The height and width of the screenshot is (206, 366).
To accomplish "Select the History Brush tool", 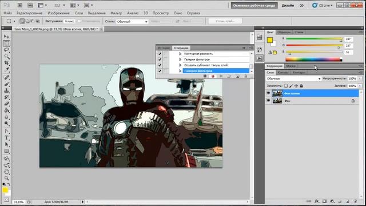I will pyautogui.click(x=6, y=97).
